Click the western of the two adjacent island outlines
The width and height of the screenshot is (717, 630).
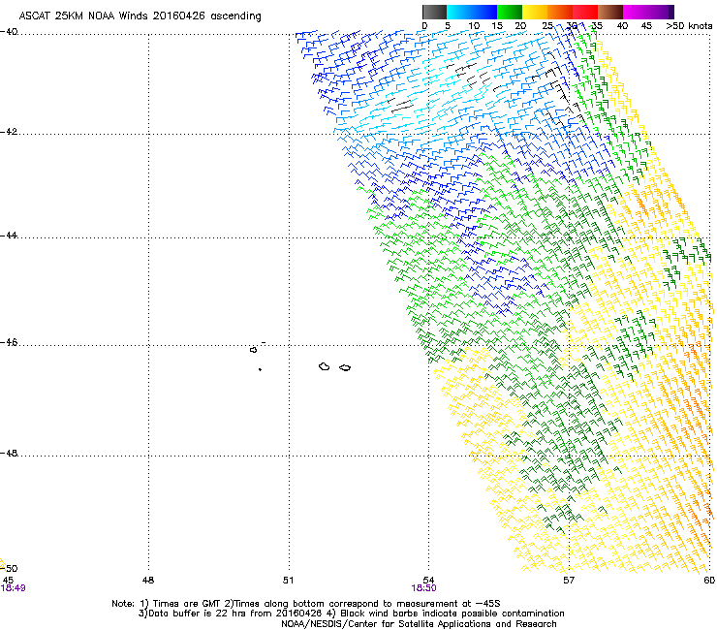click(325, 366)
